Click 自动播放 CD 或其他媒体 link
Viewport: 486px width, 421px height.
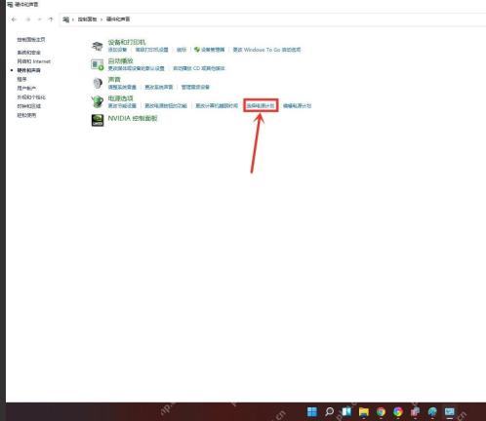click(199, 68)
